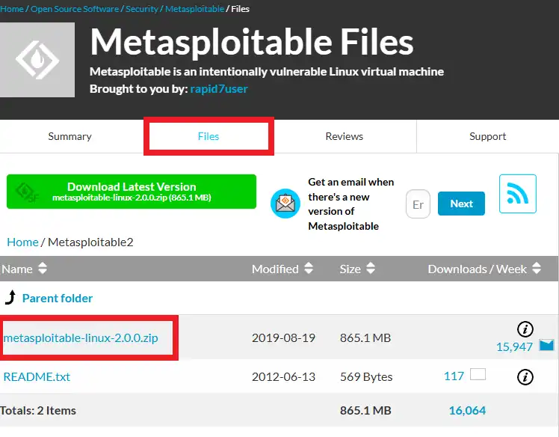This screenshot has height=437, width=559.
Task: Open info icon for metasploitable-linux-2.0.0.zip
Action: 525,328
